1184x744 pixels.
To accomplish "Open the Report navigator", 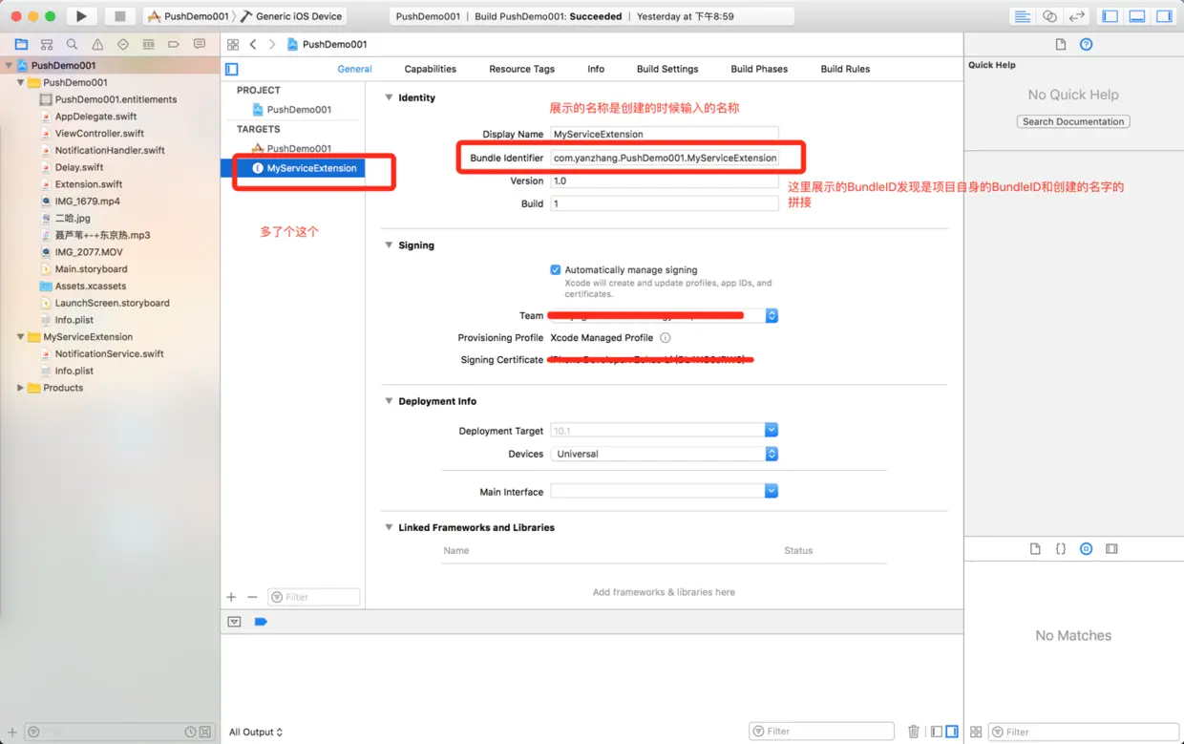I will [x=199, y=44].
